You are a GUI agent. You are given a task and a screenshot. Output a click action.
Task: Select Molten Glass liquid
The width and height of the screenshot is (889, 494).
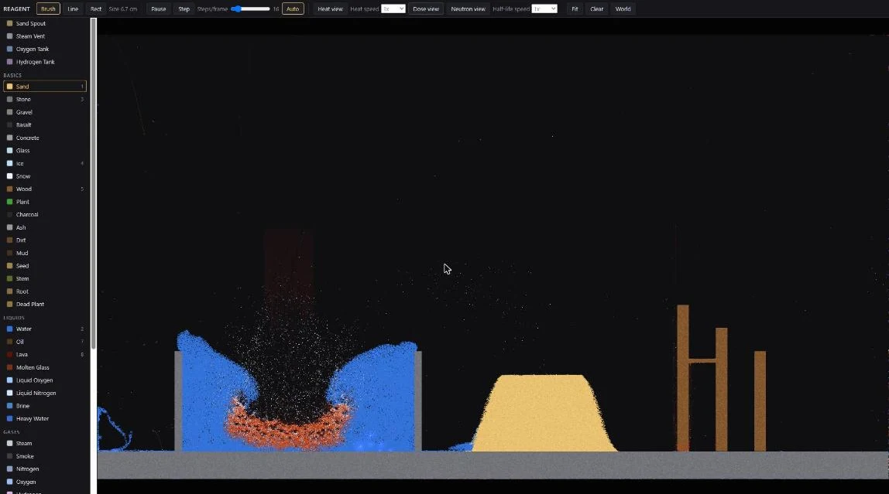point(45,367)
